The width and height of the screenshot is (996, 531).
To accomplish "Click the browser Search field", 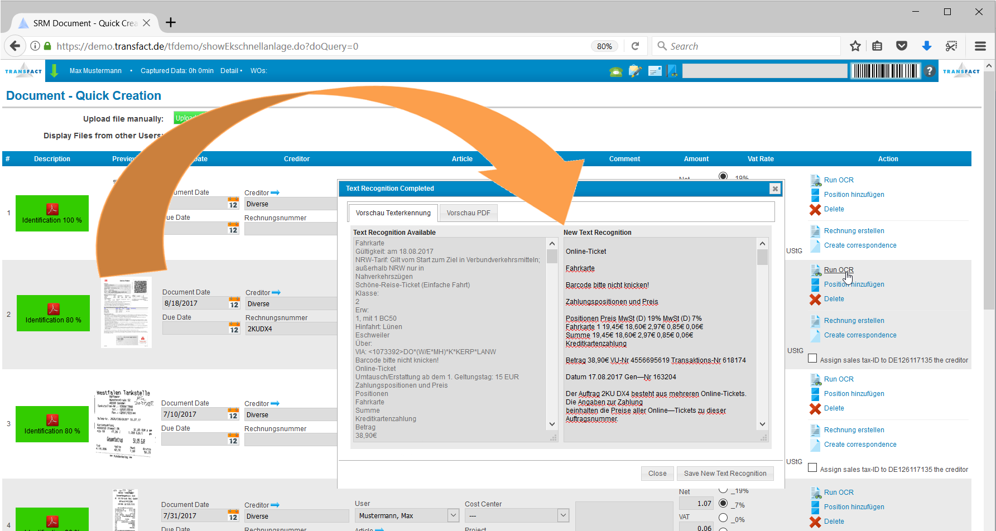I will (x=746, y=46).
